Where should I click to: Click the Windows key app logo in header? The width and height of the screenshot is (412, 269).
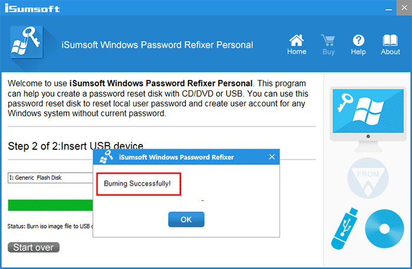pos(27,42)
